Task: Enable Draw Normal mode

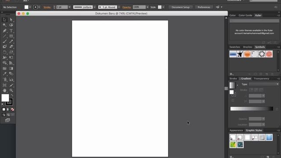Action: pos(4,115)
